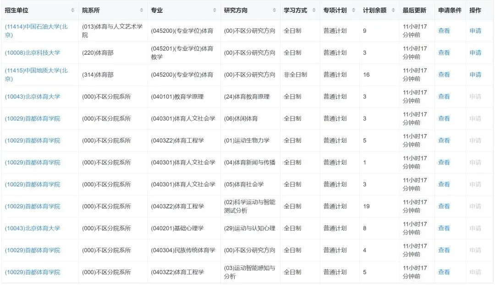Open 首都体育学院 link in the 运动生物力学 row
Viewport: 495px width, 285px height.
pos(33,140)
